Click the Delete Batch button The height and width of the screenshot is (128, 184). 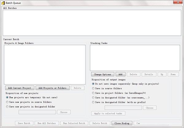tap(100, 123)
